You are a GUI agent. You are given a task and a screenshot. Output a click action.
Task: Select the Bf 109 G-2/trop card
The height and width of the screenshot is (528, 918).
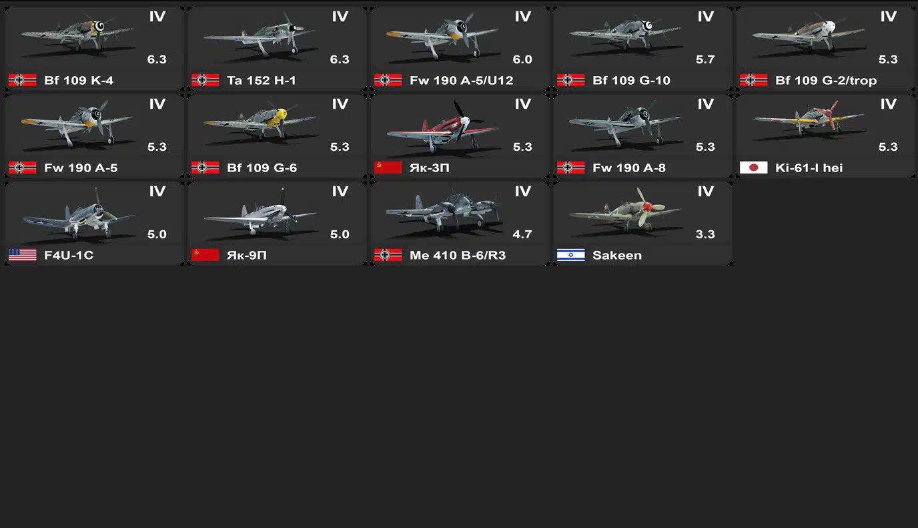(825, 49)
